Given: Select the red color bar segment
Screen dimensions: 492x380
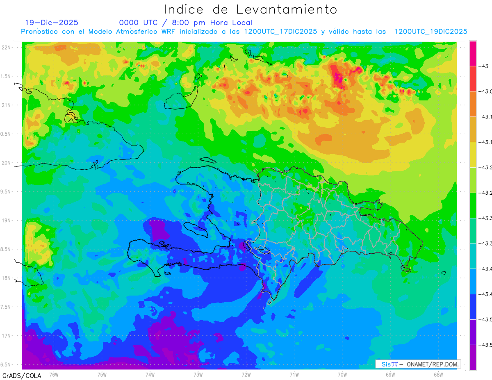Looking at the screenshot, I should tap(473, 79).
